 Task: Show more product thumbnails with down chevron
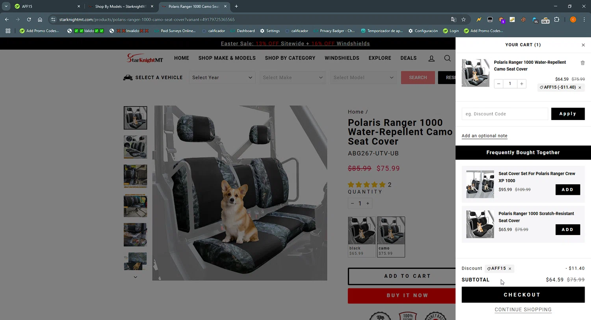point(135,277)
